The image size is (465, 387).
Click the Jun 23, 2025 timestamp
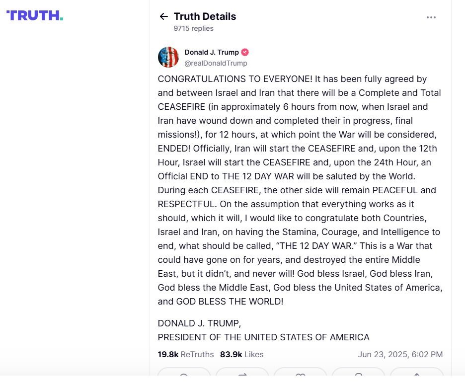click(x=400, y=354)
